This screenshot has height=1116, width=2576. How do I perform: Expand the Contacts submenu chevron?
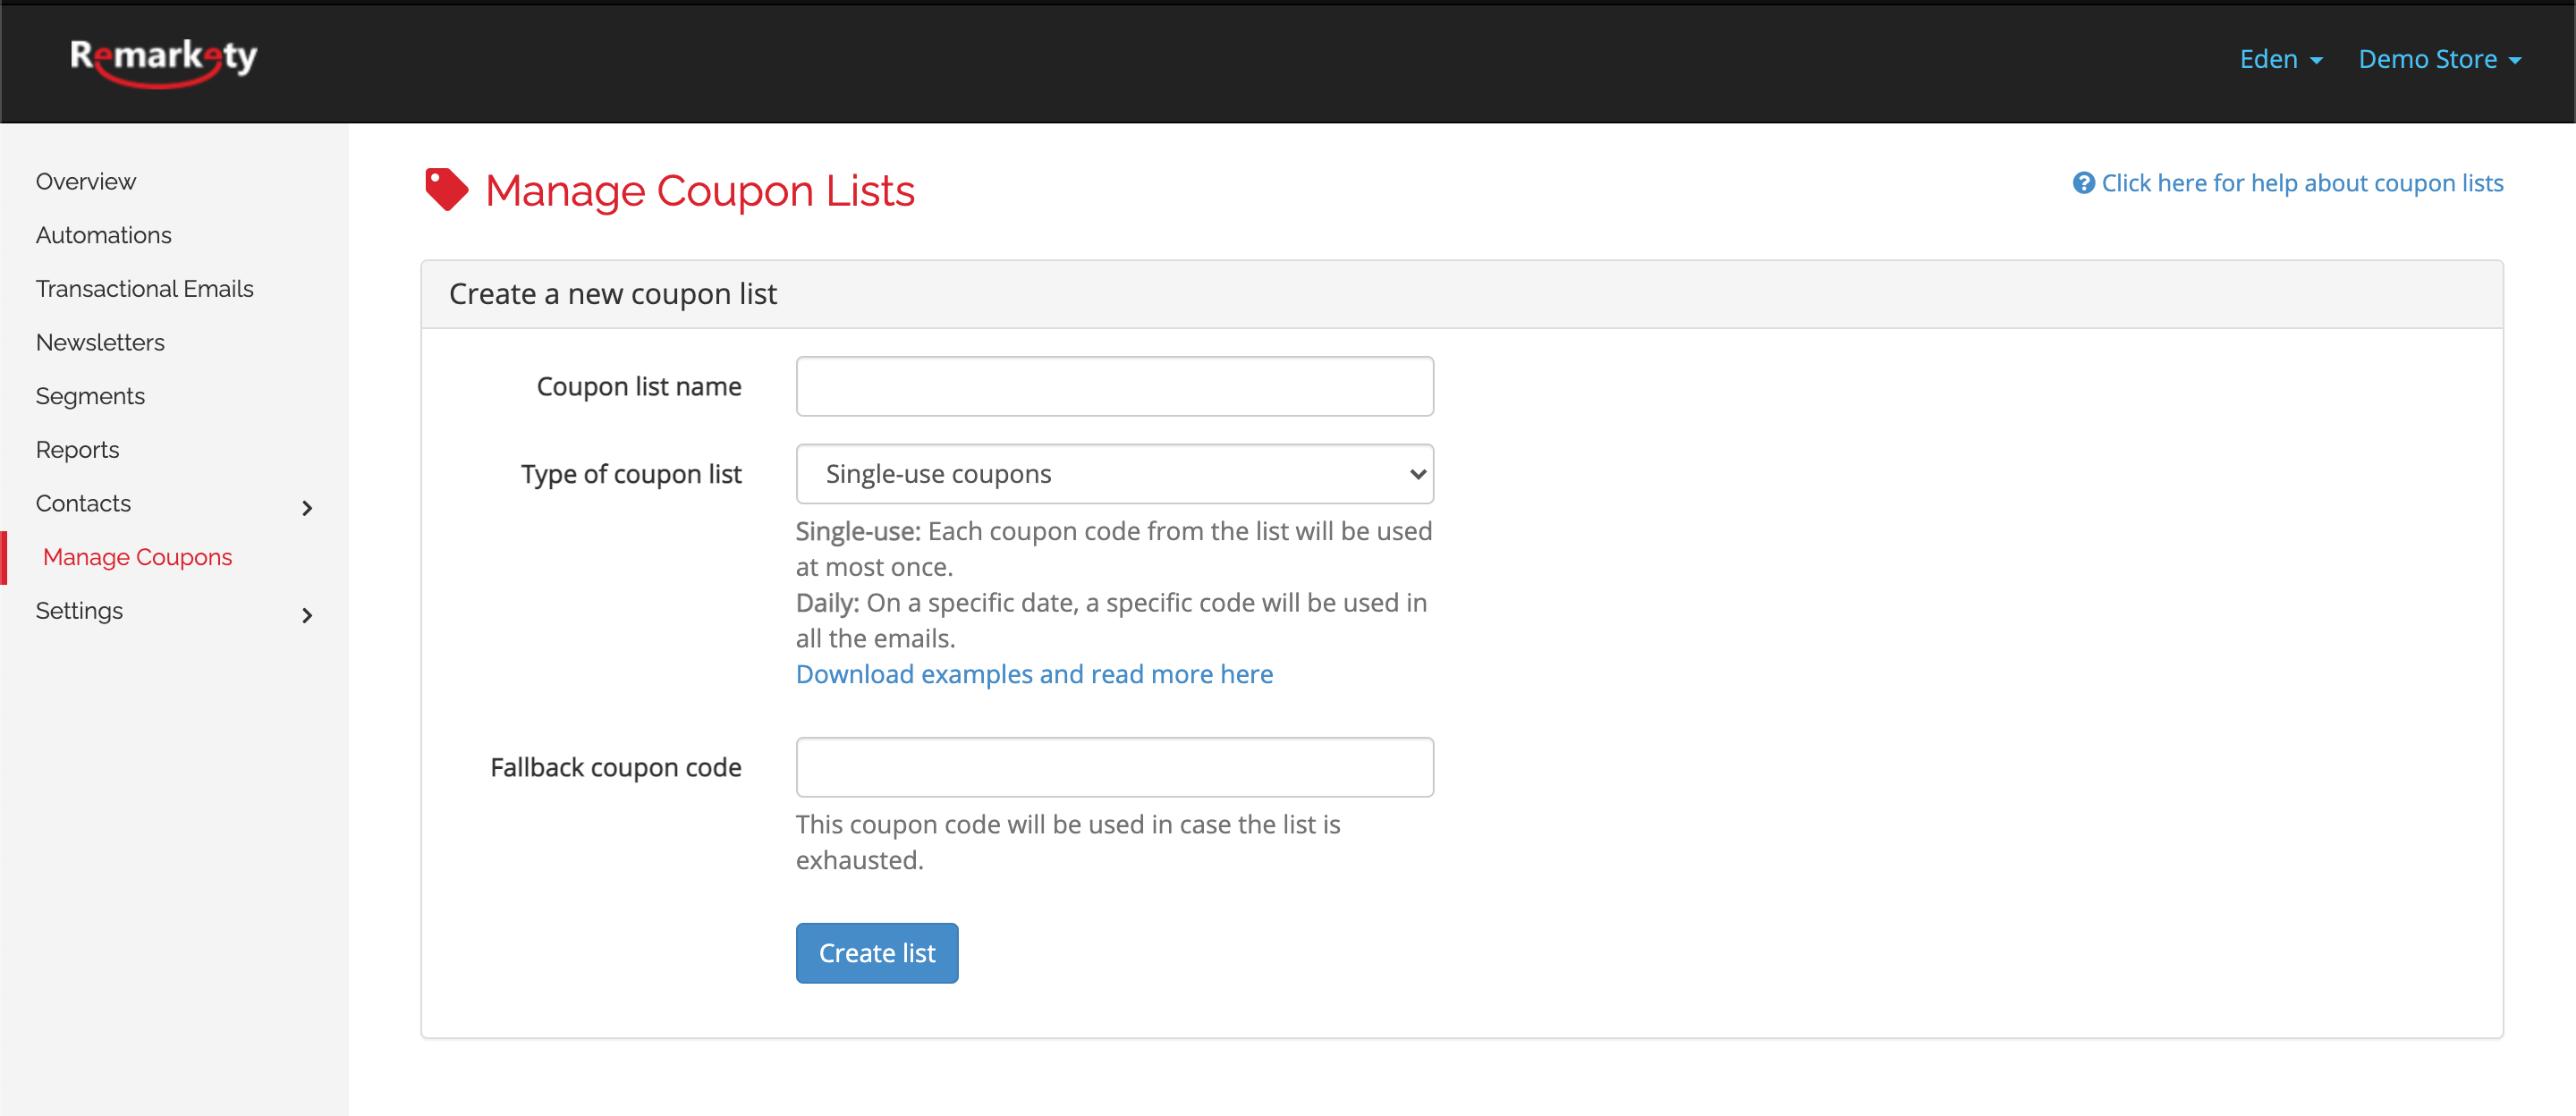[x=307, y=509]
